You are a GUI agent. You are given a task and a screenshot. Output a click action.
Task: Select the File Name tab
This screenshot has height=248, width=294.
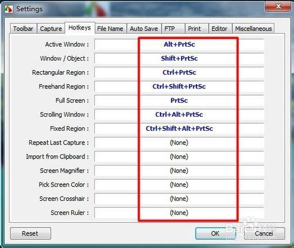(x=110, y=29)
